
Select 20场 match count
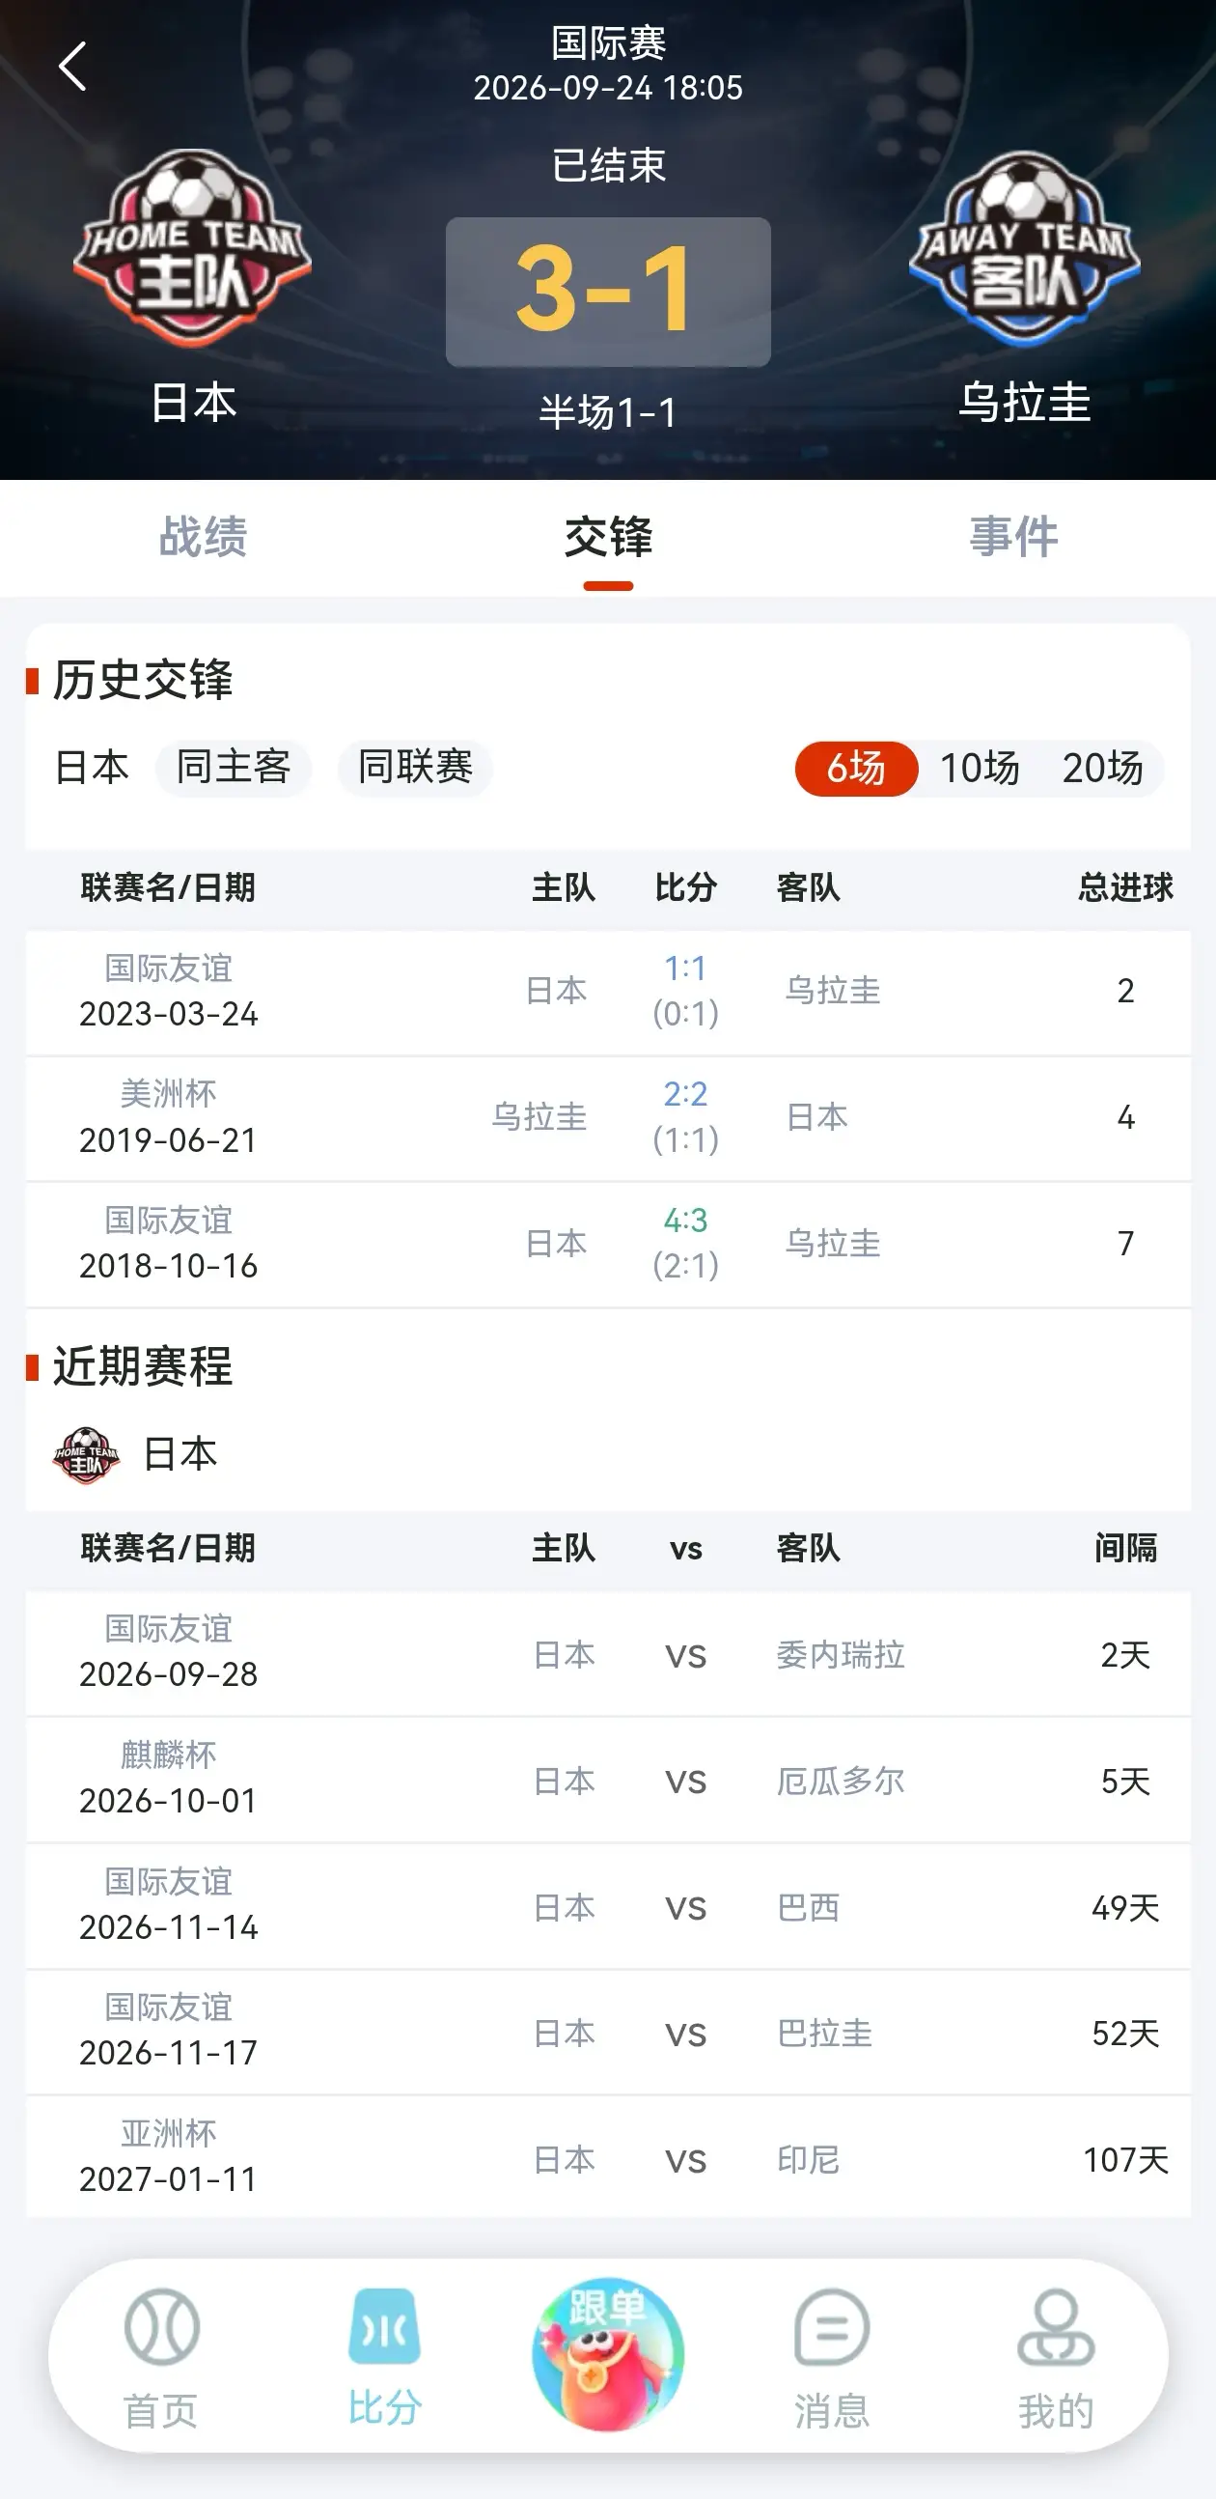tap(1102, 769)
